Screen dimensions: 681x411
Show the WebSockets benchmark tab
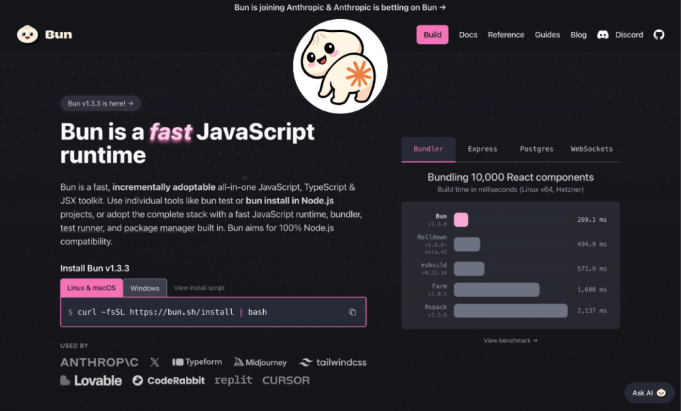[x=592, y=149]
